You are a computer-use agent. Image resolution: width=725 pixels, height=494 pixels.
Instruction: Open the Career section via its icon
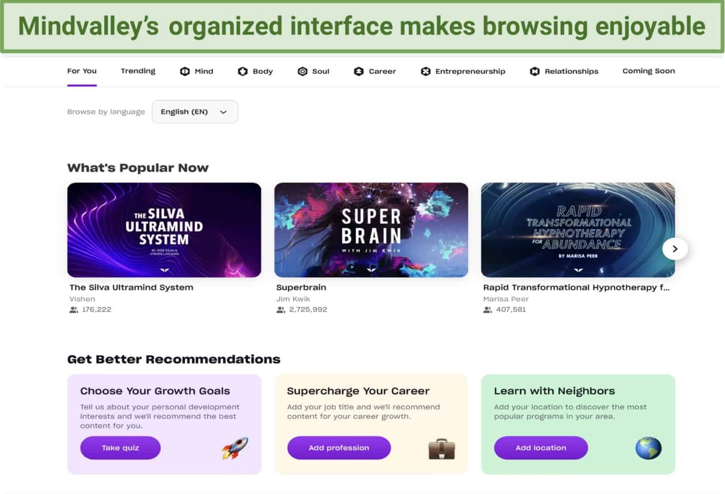point(358,71)
